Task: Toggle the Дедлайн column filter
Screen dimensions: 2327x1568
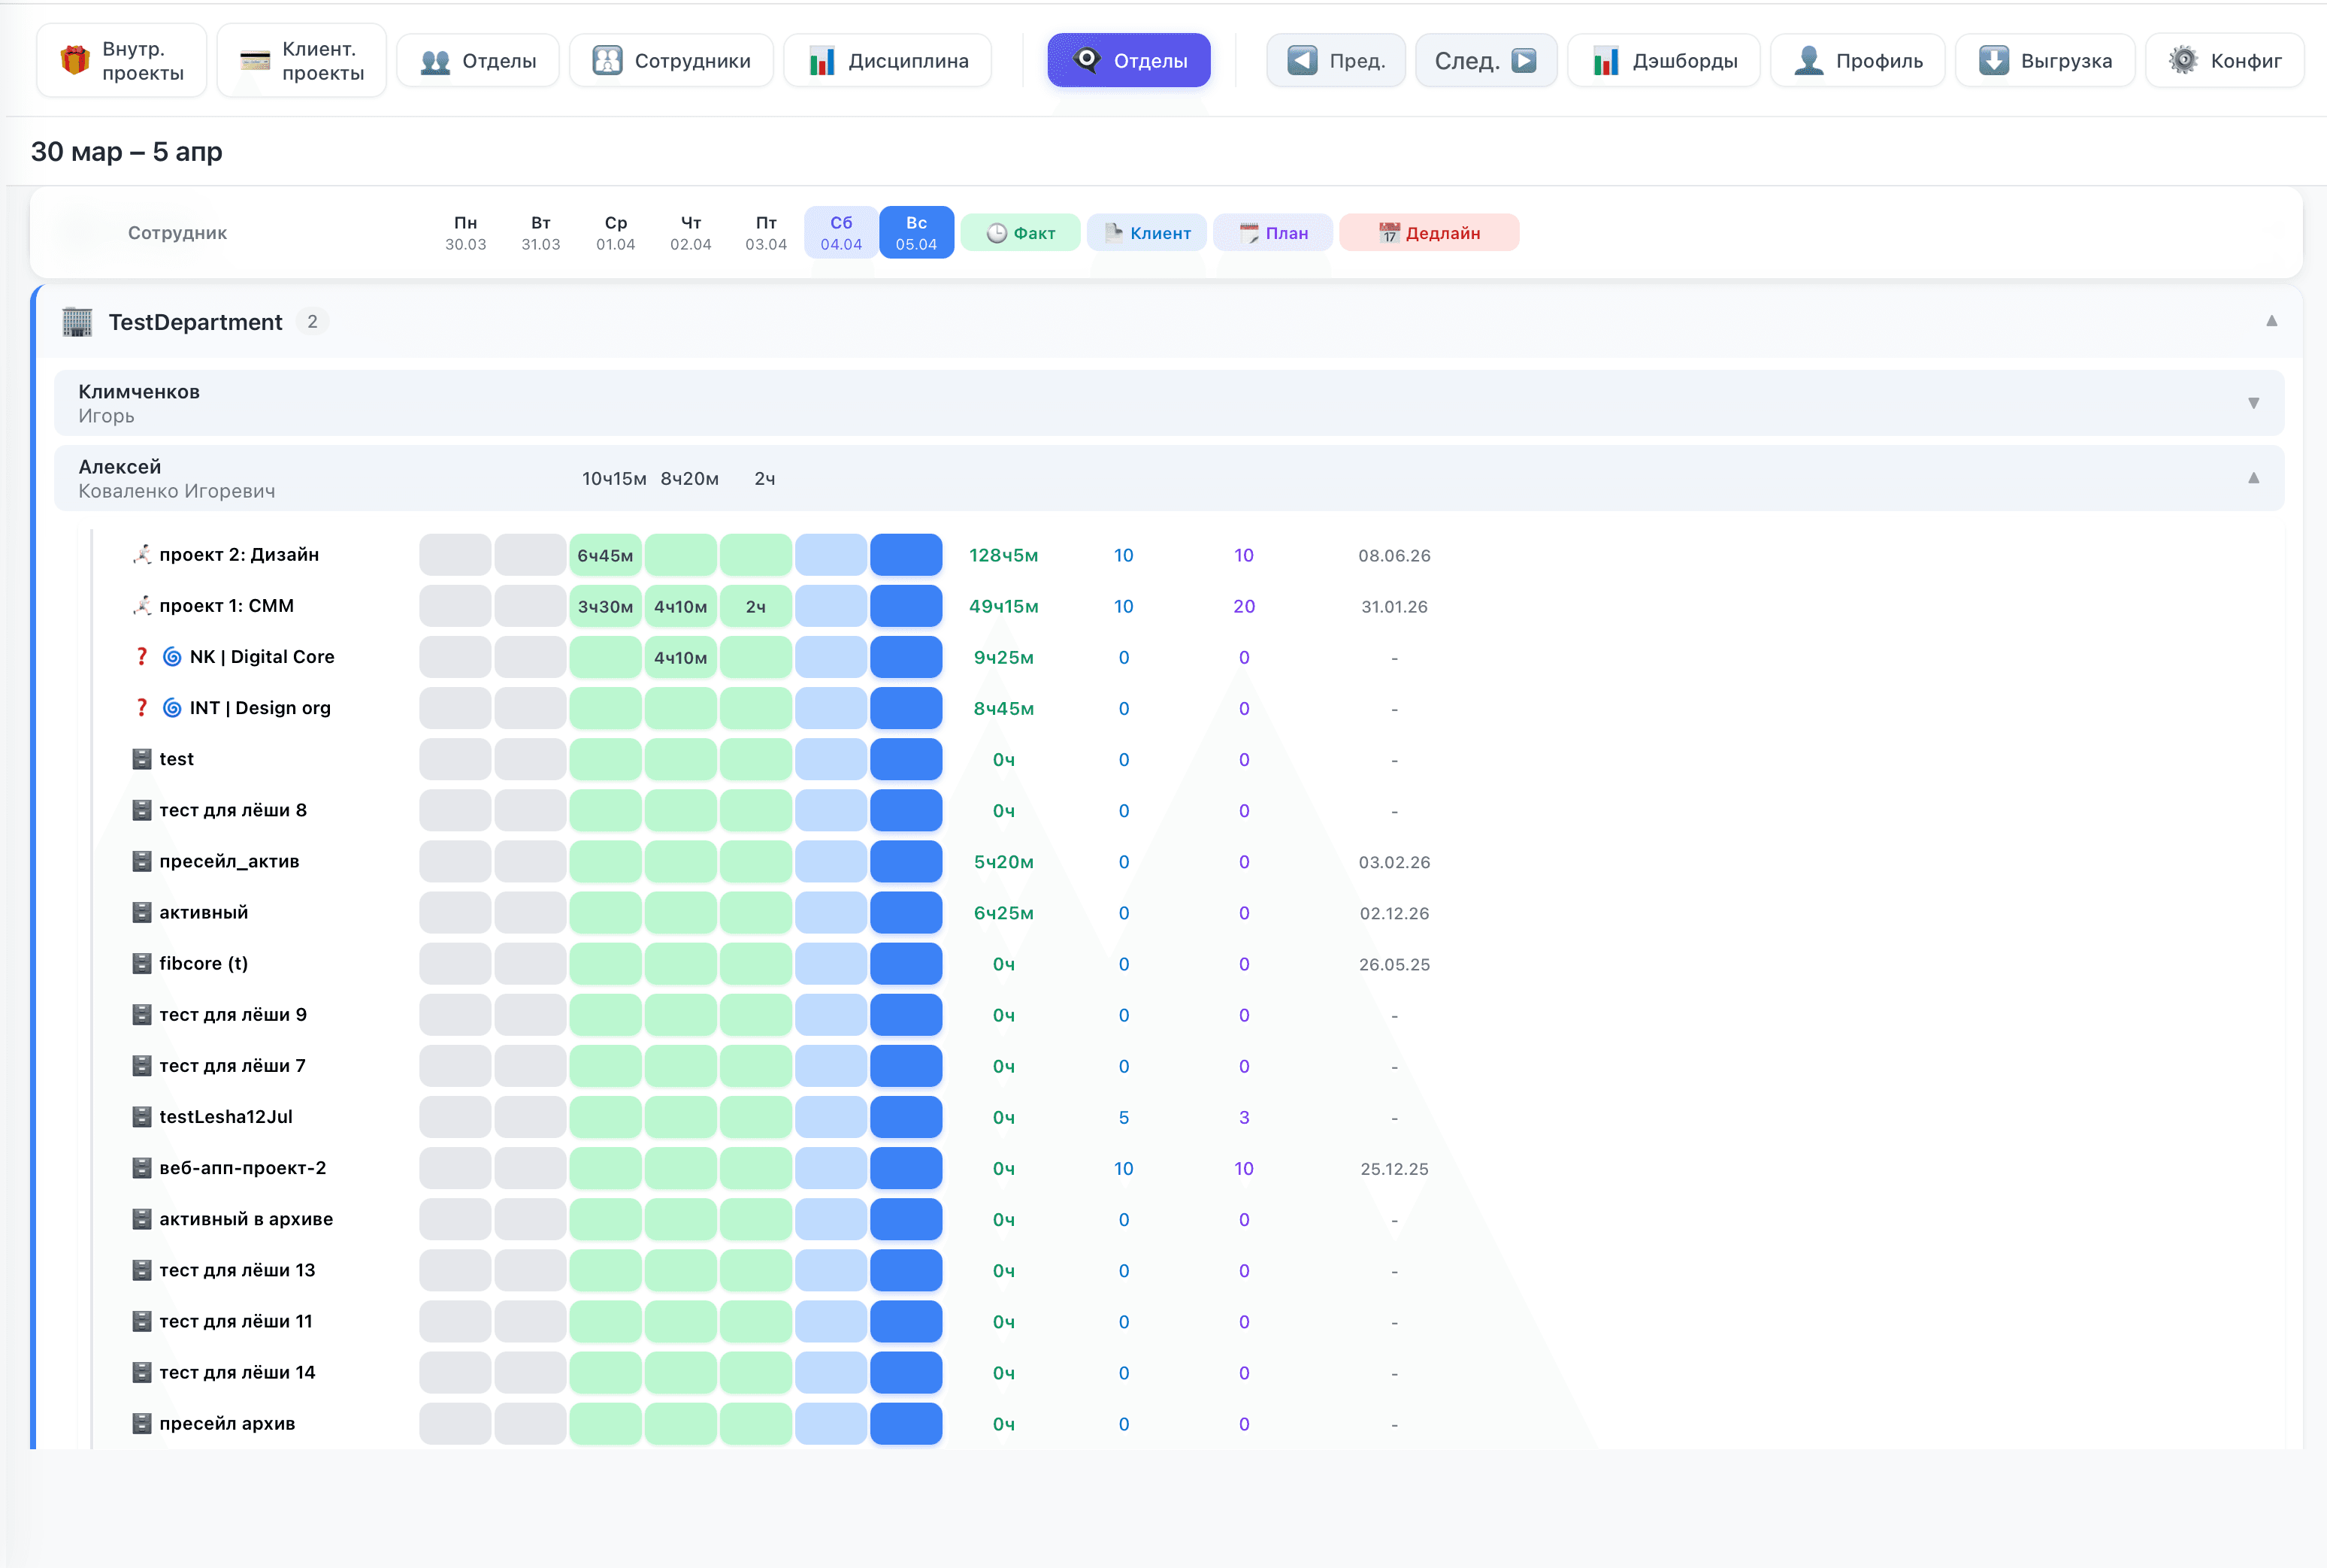Action: click(1428, 233)
